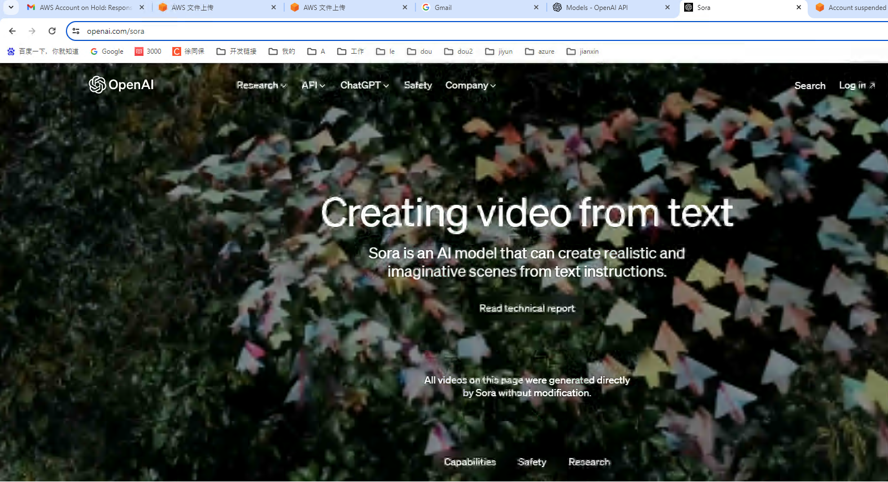Open the Safety page from top nav
This screenshot has width=888, height=482.
[418, 85]
